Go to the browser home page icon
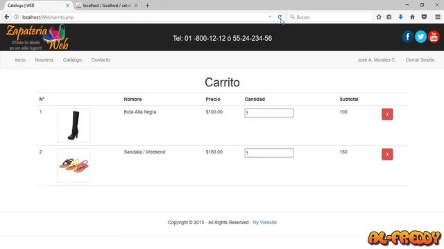444x249 pixels. click(412, 17)
